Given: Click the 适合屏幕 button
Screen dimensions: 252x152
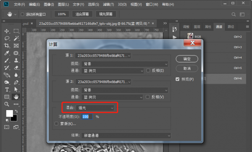Looking at the screenshot, I should 82,14.
